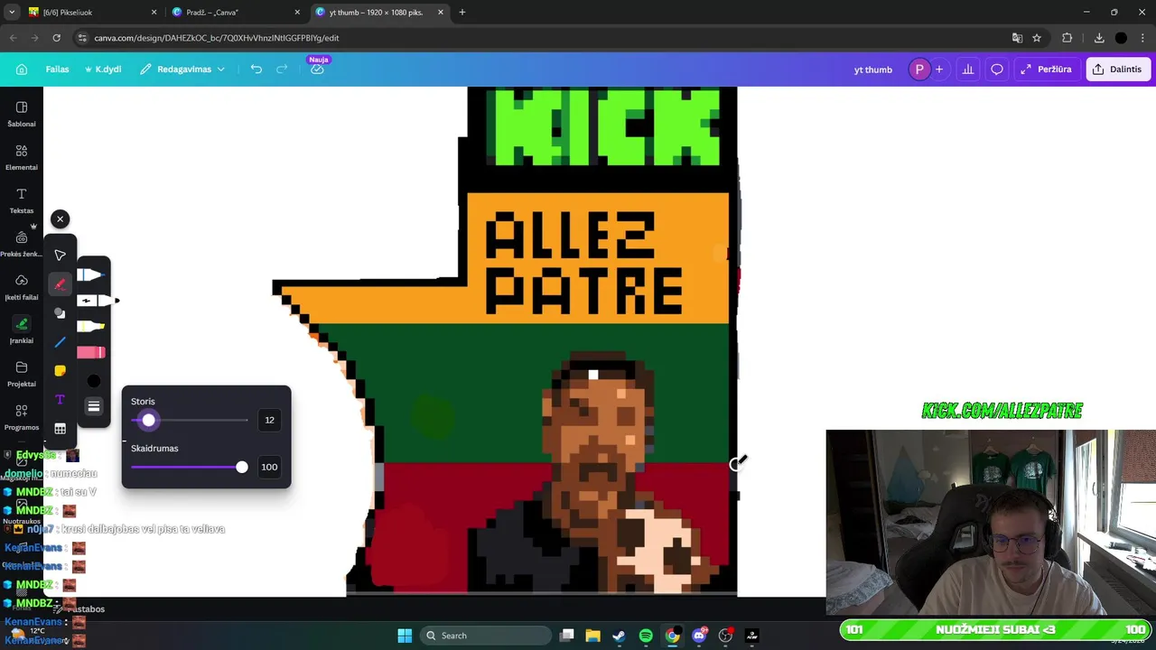
Task: Select the table tool in drawing toolbar
Action: (60, 429)
